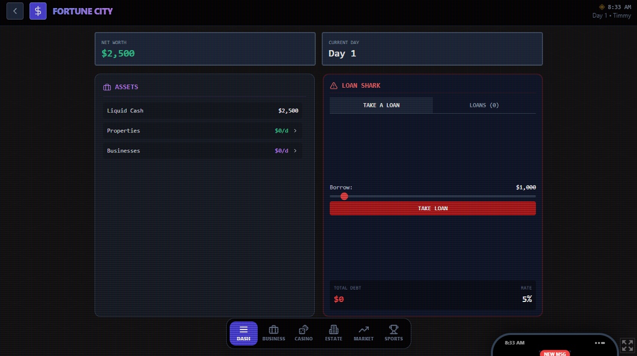Switch to the Business tab

click(274, 333)
